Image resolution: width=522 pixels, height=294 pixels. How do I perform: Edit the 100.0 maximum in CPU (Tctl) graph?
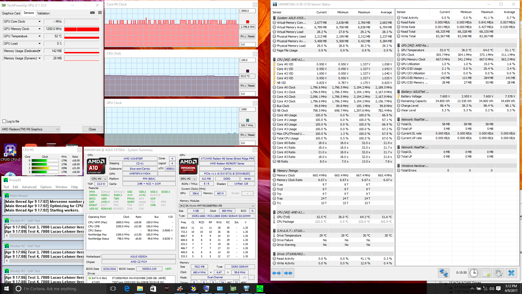(248, 60)
